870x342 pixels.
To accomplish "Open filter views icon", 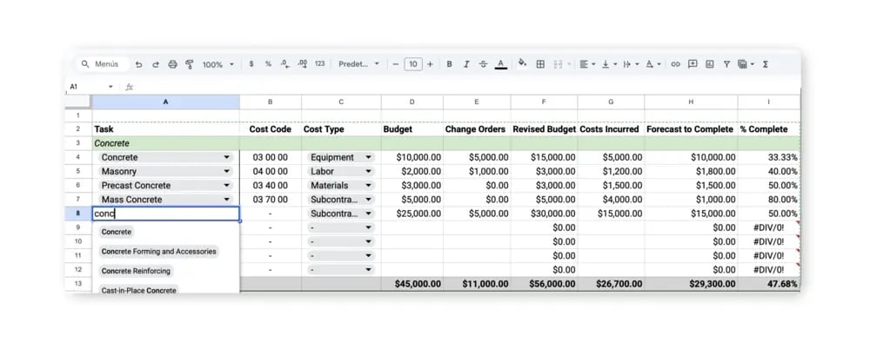I will [746, 64].
